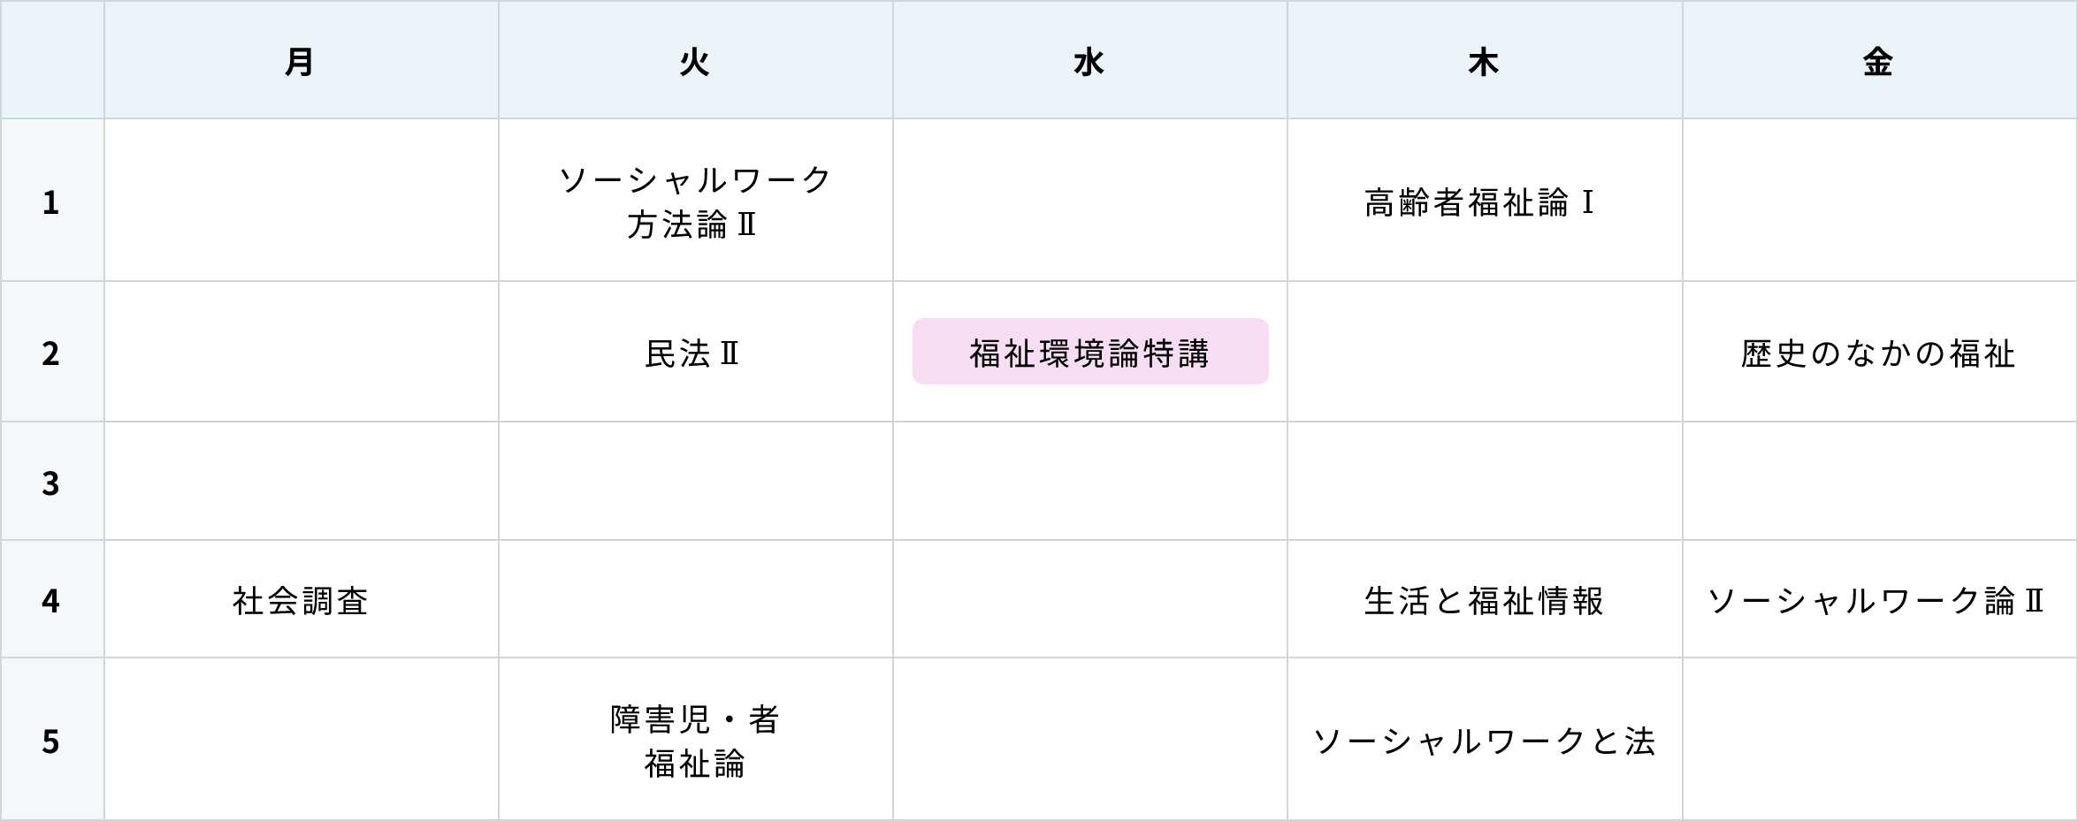Image resolution: width=2078 pixels, height=821 pixels.
Task: Open ソーシャルワーク論Ⅱ on Friday period 4
Action: click(x=1876, y=601)
